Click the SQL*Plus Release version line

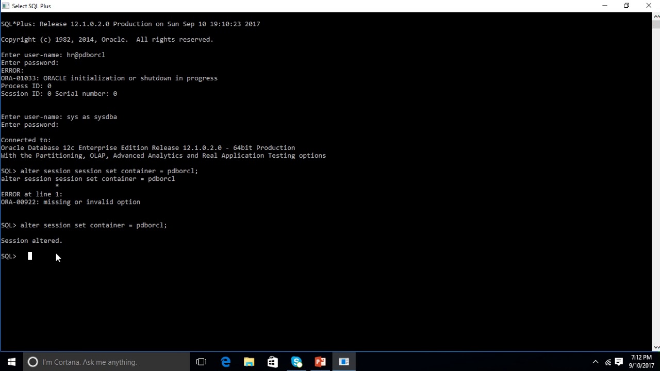click(x=130, y=24)
